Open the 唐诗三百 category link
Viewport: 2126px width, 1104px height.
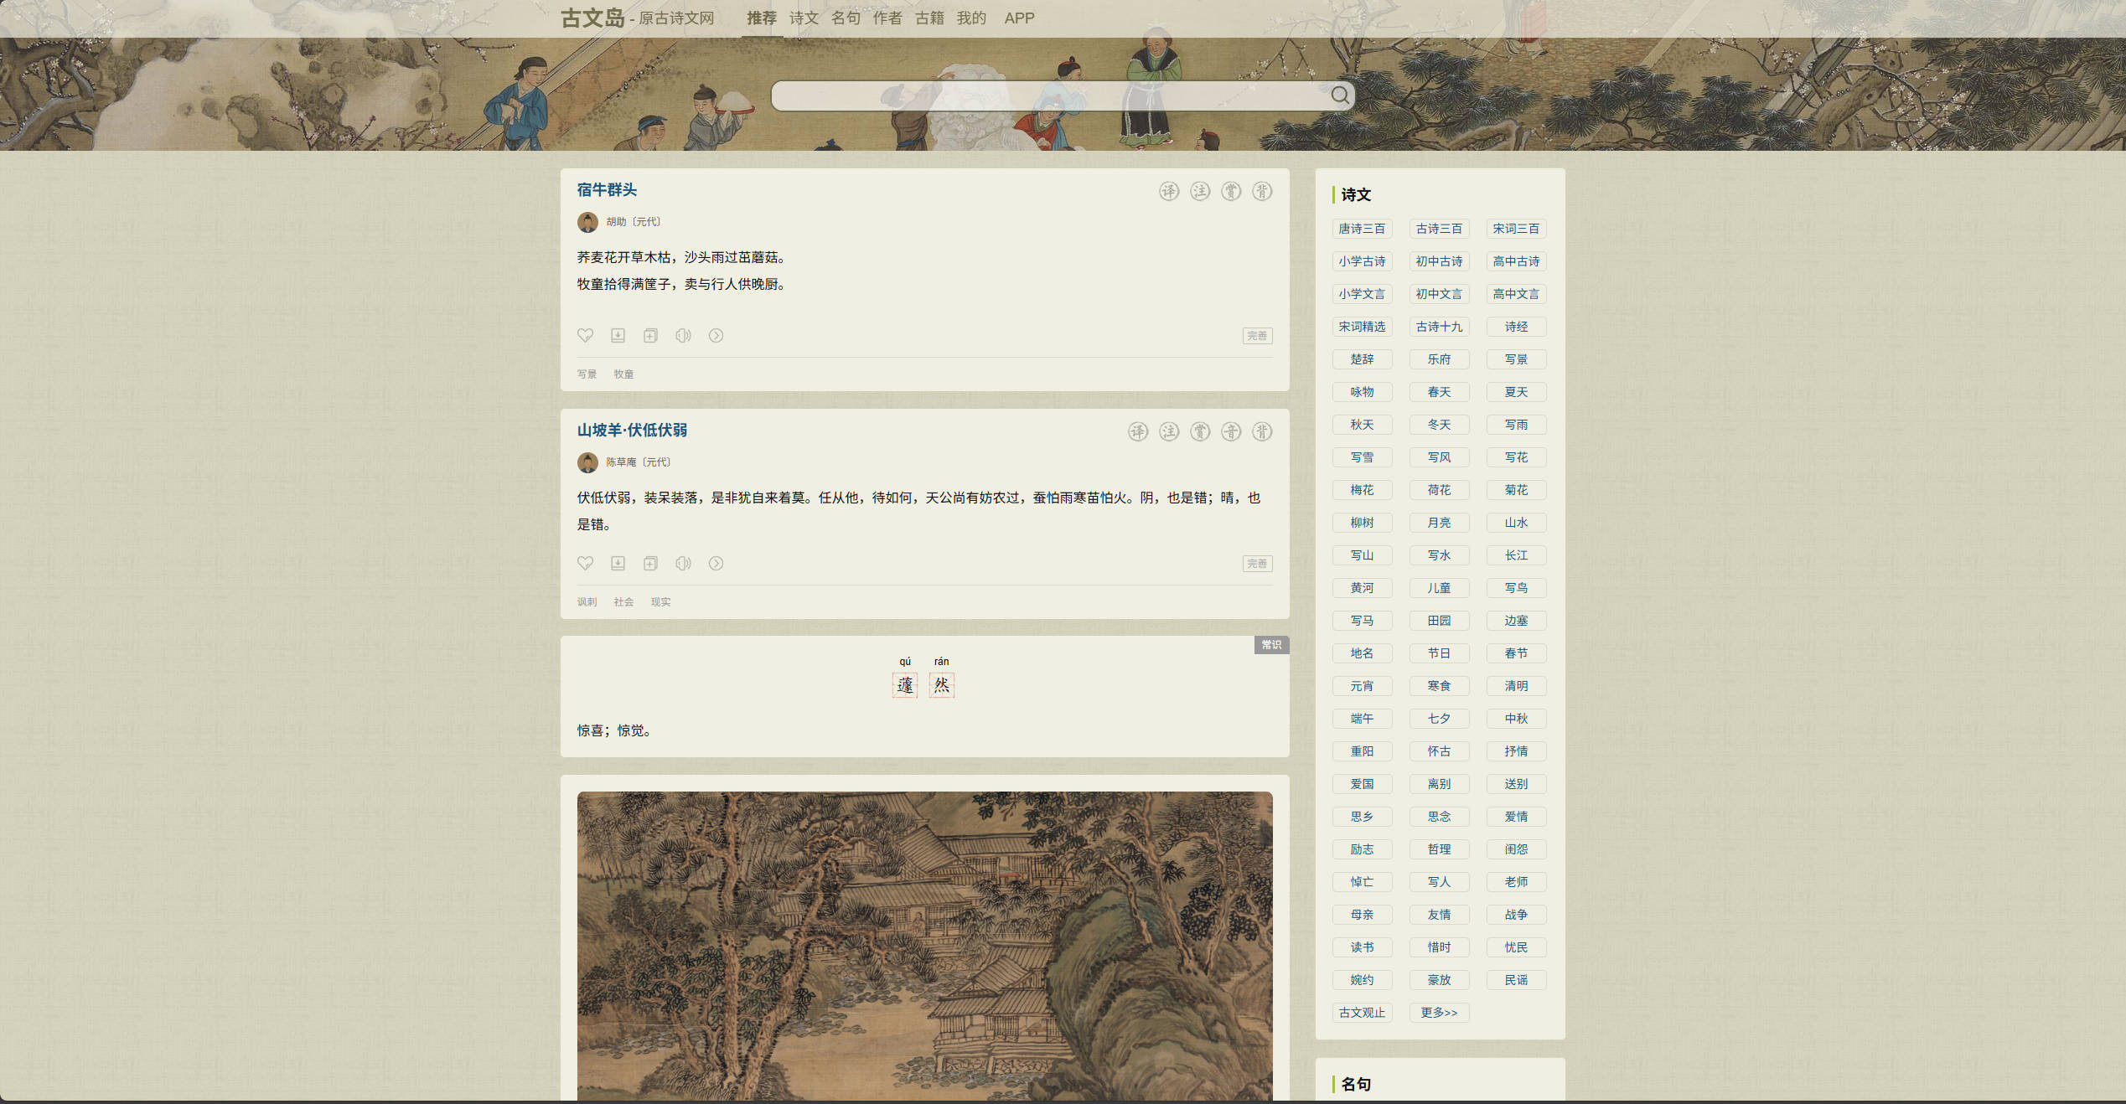click(x=1361, y=229)
